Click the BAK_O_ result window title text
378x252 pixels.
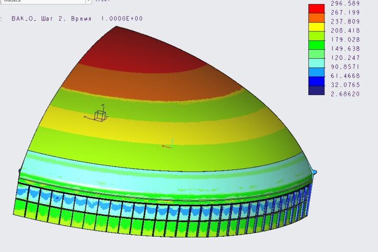tap(24, 18)
